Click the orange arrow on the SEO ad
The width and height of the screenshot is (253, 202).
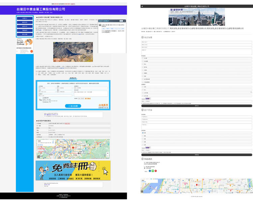point(31,51)
